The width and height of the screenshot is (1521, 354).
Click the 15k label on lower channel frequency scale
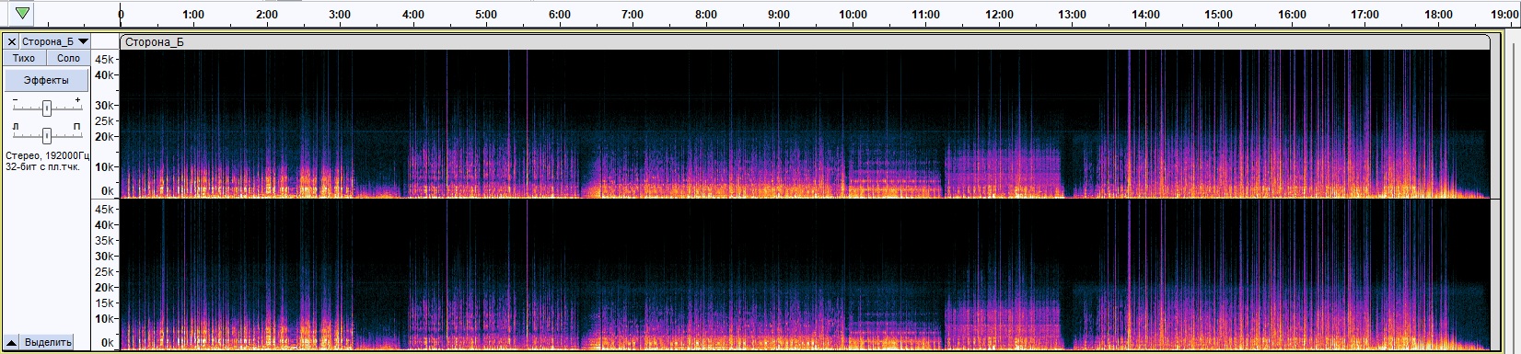[105, 303]
